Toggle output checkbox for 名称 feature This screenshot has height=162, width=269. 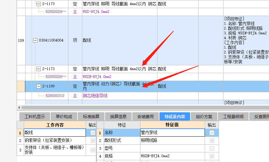coord(212,133)
